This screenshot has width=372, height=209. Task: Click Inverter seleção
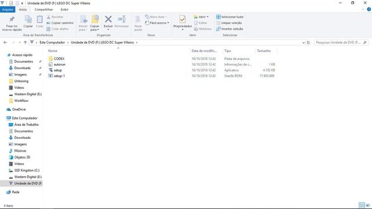230,28
